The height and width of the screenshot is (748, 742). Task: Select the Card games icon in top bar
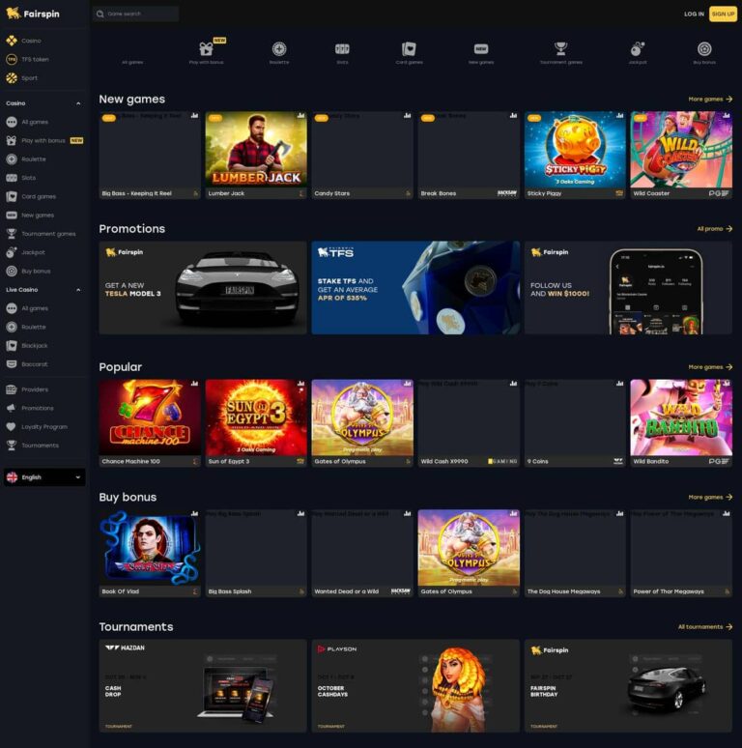point(409,48)
